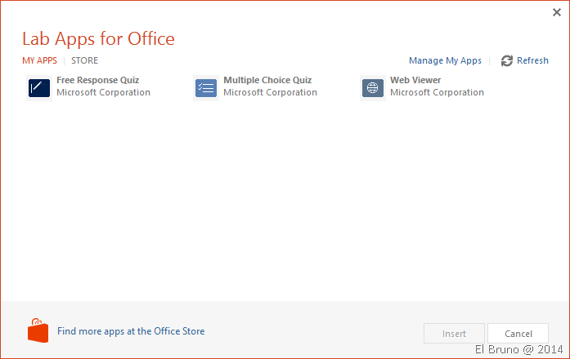
Task: Click the Refresh circular arrows icon
Action: pyautogui.click(x=507, y=61)
